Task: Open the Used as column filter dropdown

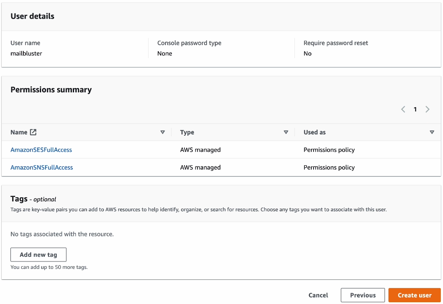Action: 432,132
